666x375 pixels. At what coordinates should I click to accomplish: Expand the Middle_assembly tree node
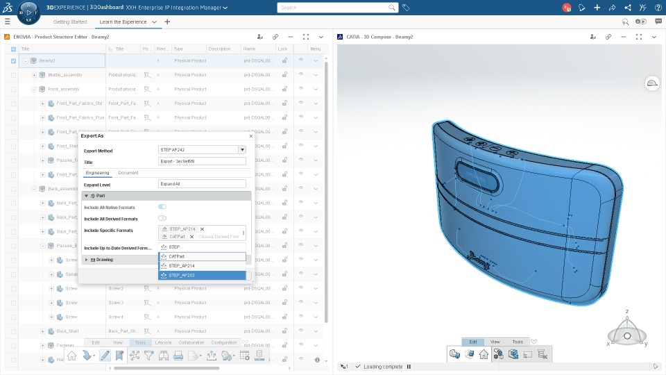34,75
